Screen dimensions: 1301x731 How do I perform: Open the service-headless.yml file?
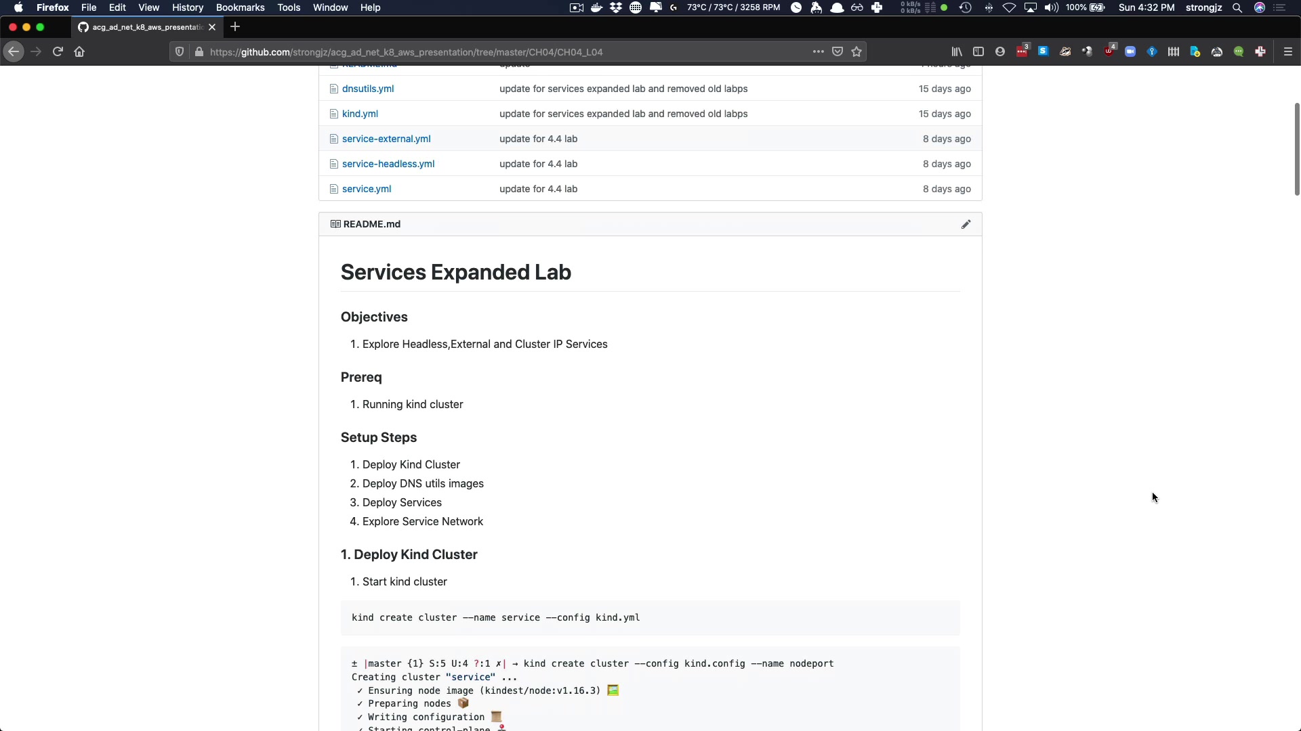[388, 164]
